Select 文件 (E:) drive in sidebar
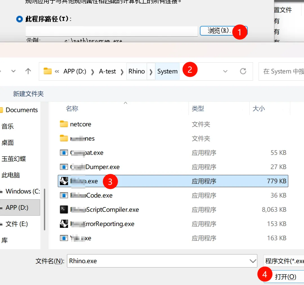Viewport: 304px width, 285px height. pos(17,224)
